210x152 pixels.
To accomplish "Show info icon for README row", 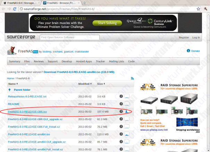I will coord(121,104).
